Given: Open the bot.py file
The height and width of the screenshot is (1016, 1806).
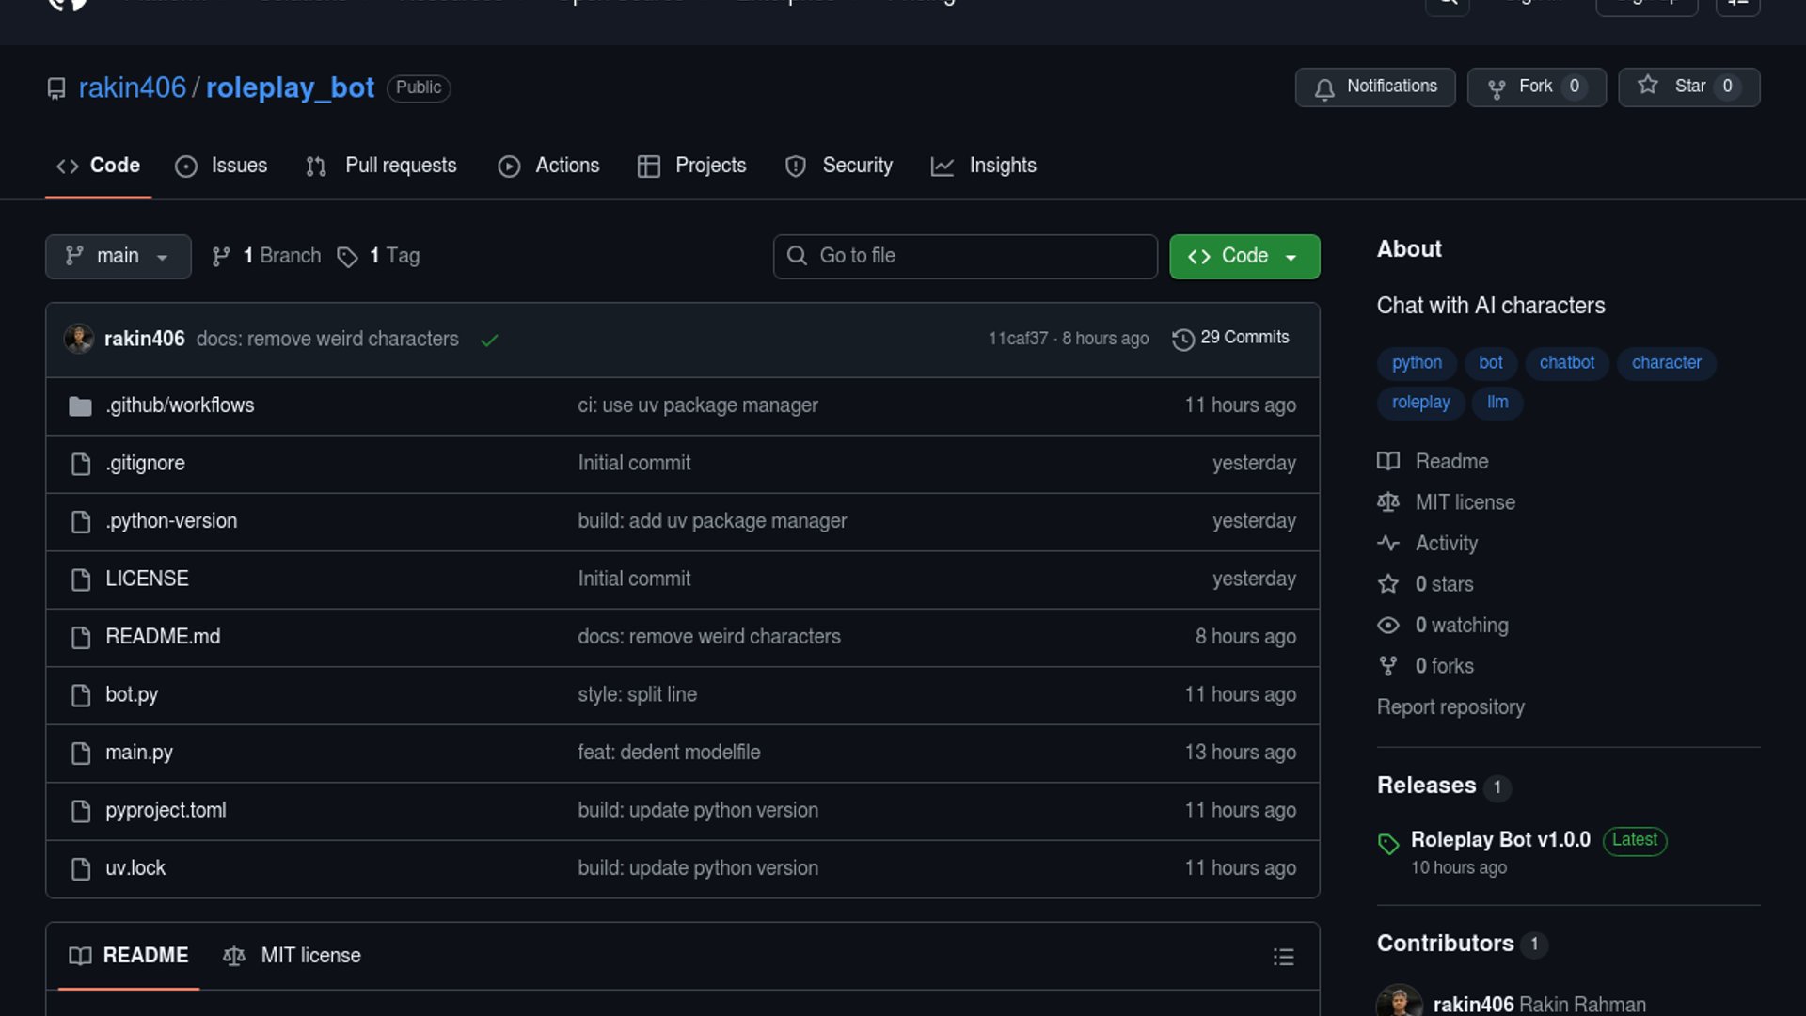Looking at the screenshot, I should click(132, 694).
